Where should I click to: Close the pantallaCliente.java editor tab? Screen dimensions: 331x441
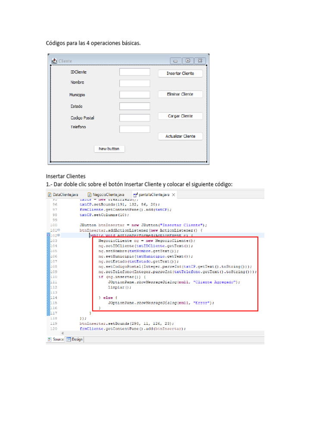point(174,195)
